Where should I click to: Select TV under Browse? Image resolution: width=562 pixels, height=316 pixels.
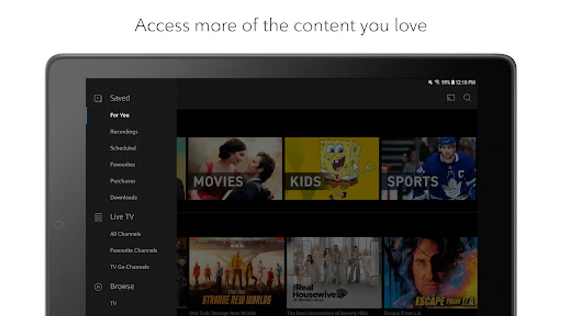[x=113, y=303]
